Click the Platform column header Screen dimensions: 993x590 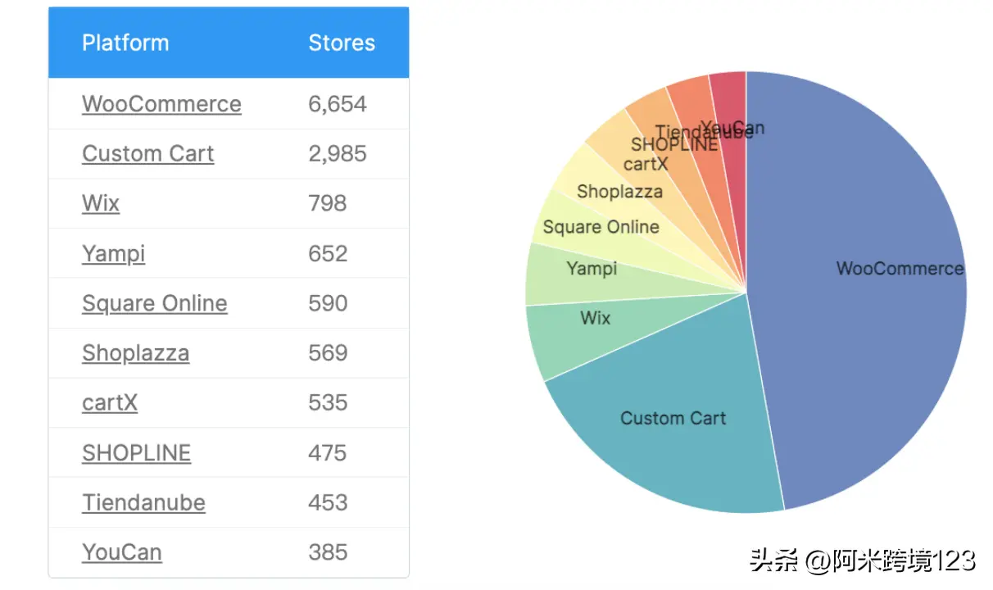tap(125, 43)
